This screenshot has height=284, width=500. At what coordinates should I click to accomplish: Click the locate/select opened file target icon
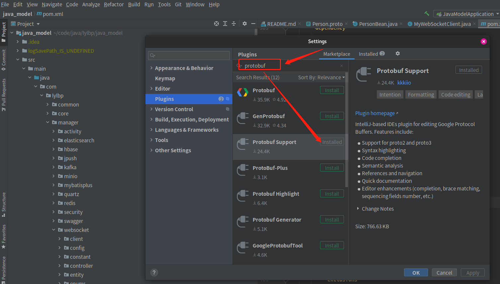(216, 24)
